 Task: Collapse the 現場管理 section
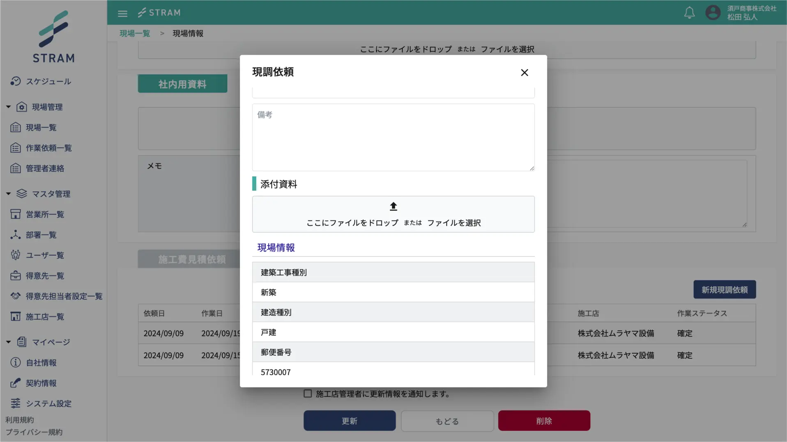[7, 106]
